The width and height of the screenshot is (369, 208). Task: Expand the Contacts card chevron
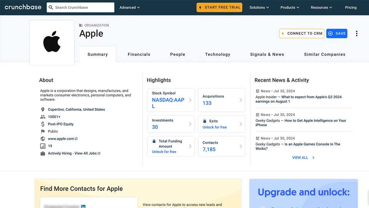tap(241, 146)
